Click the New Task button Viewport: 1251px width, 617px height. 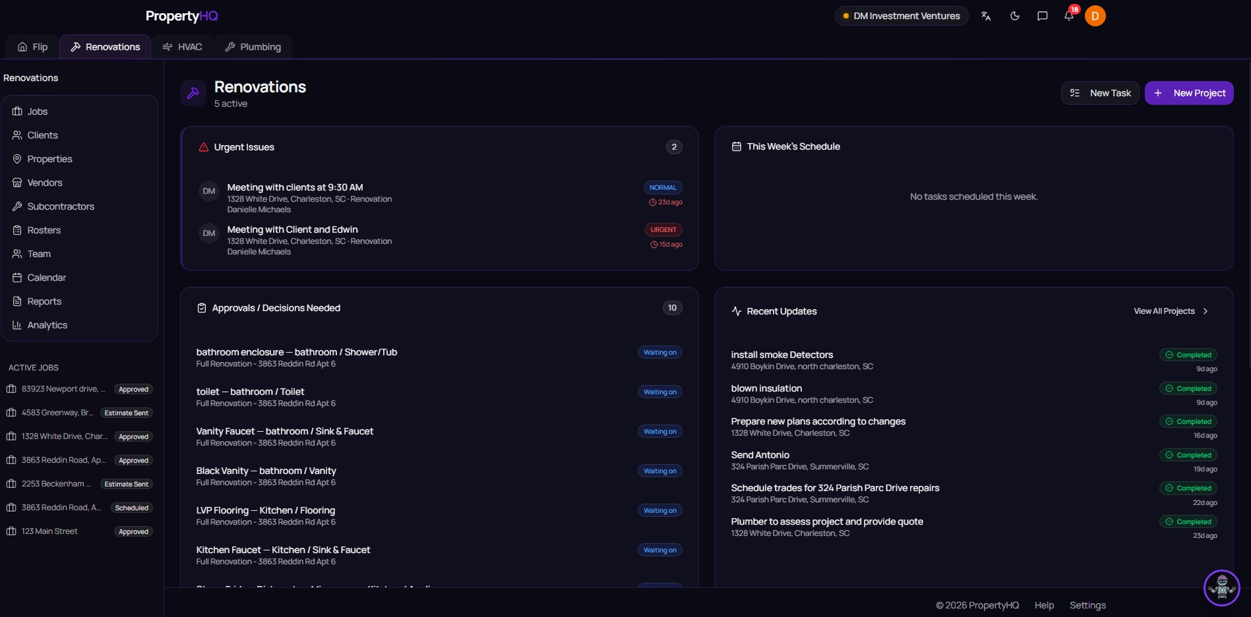click(1100, 93)
